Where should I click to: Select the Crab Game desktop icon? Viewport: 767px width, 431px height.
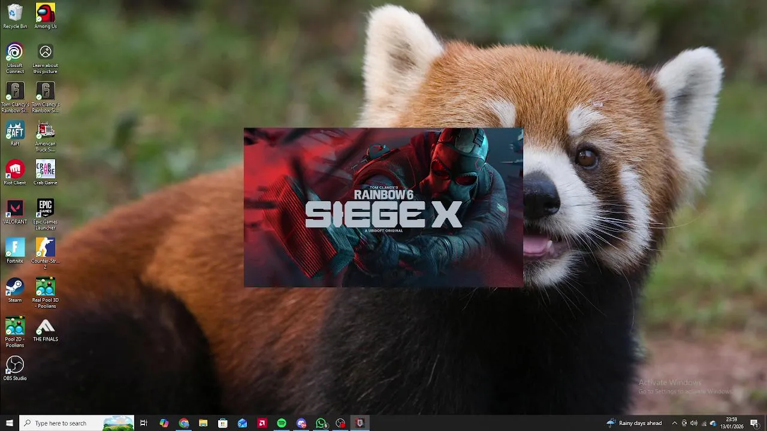coord(46,172)
